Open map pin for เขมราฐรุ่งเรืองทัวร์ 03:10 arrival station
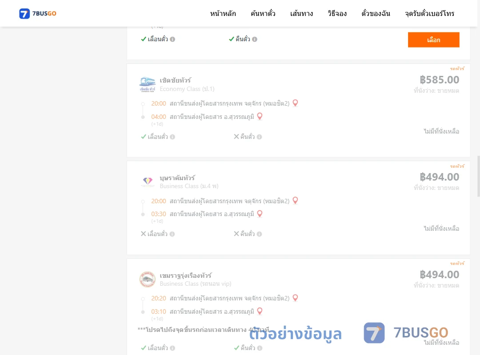 260,311
